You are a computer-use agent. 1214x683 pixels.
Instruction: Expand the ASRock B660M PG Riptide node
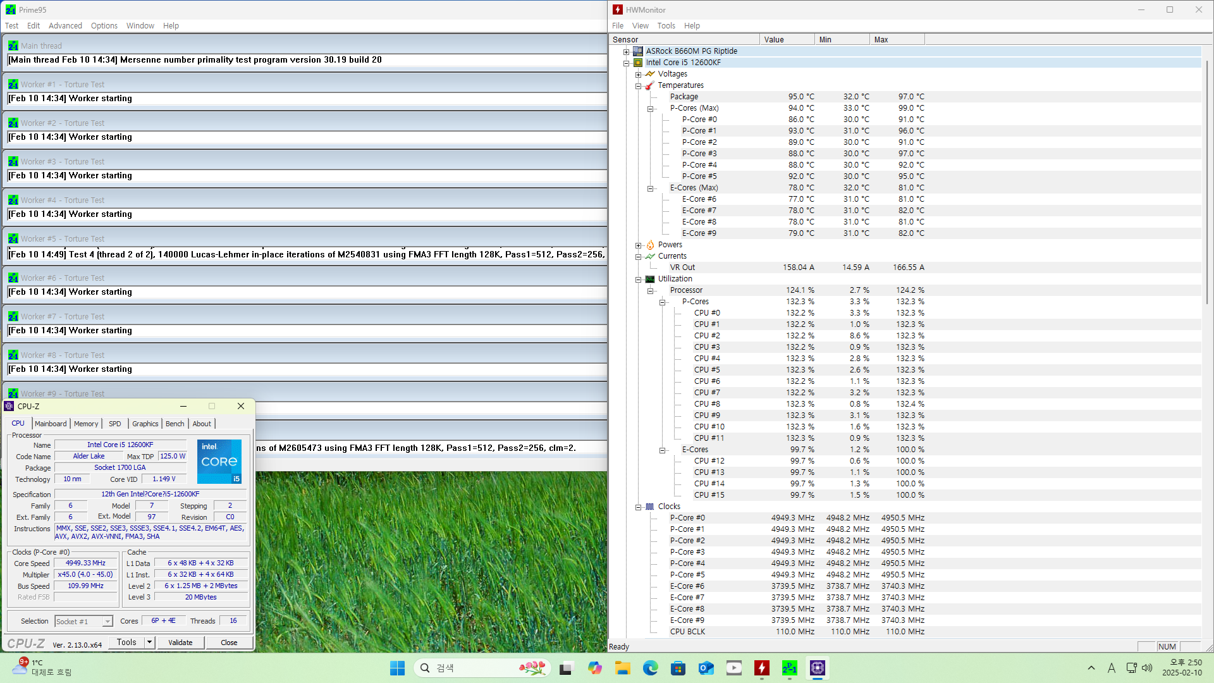pos(626,52)
